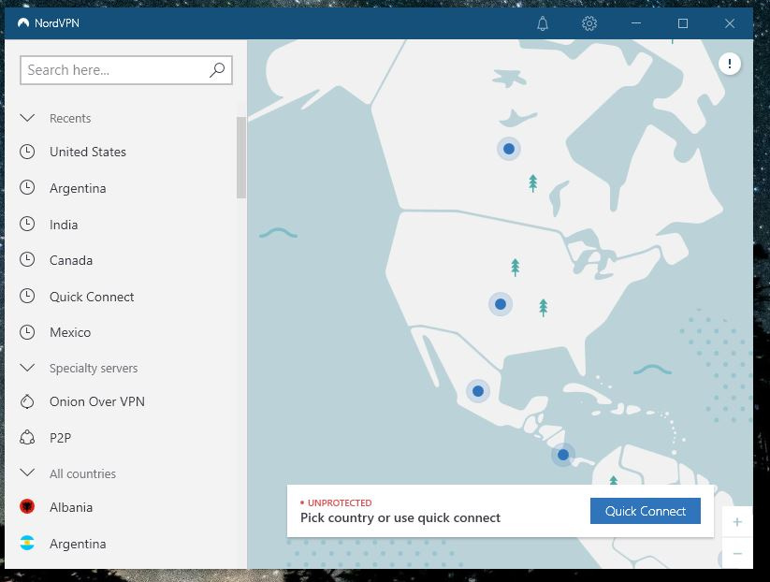The image size is (770, 582).
Task: Choose Argentina in All countries list
Action: click(78, 545)
